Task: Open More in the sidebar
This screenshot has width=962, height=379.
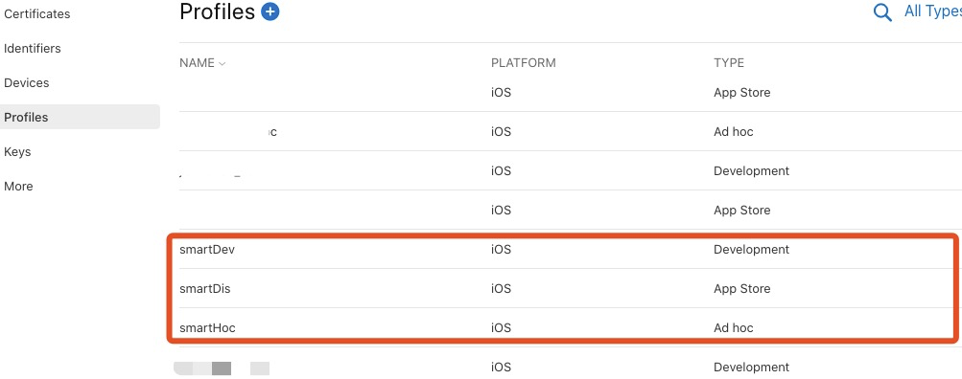Action: [18, 186]
